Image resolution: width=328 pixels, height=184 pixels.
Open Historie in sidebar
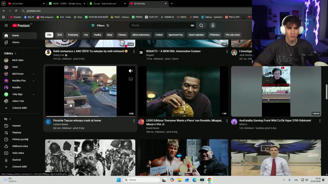click(19, 126)
